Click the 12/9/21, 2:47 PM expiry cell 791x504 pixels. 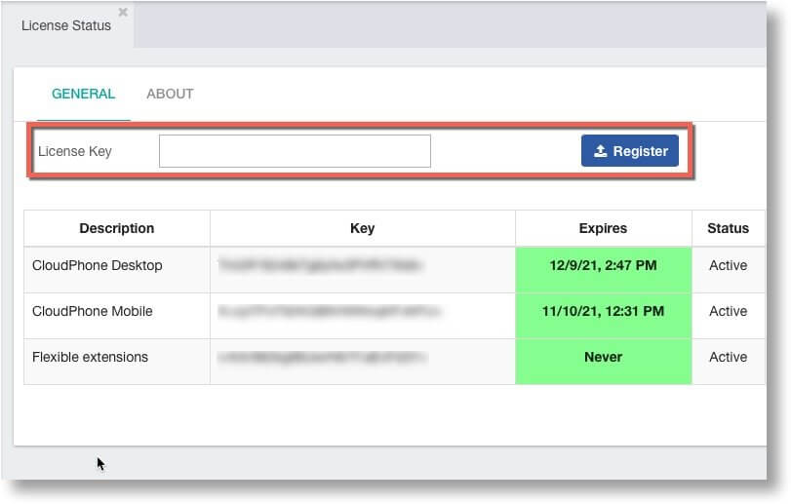pyautogui.click(x=604, y=270)
